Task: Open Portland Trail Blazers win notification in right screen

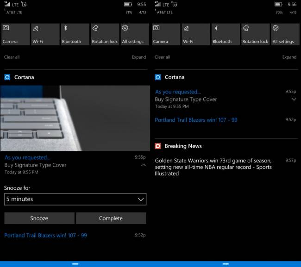Action: tap(196, 120)
